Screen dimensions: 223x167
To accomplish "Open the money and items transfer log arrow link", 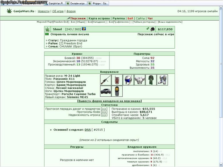I will click(x=104, y=109).
